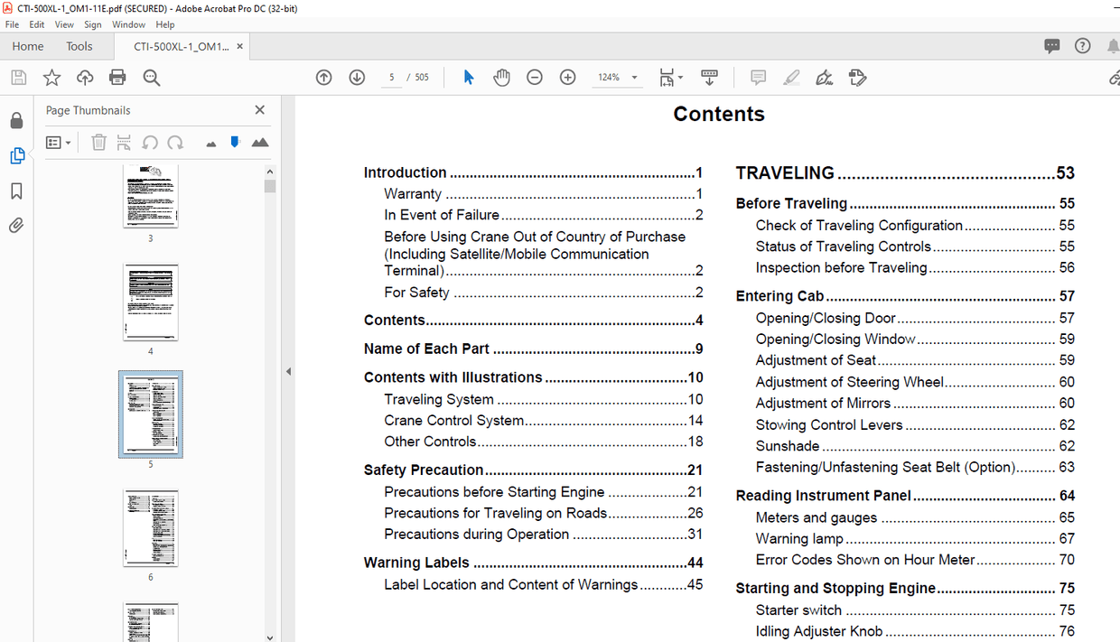
Task: Open the Sign menu
Action: 92,24
